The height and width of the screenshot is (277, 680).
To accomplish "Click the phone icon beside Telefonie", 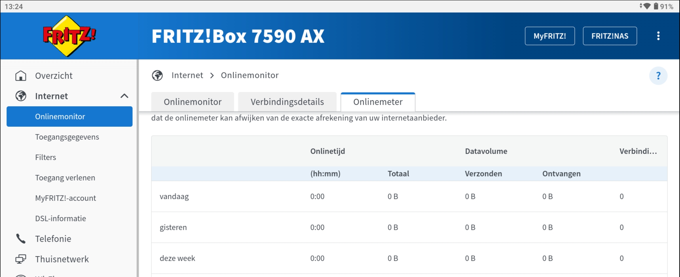I will (21, 239).
